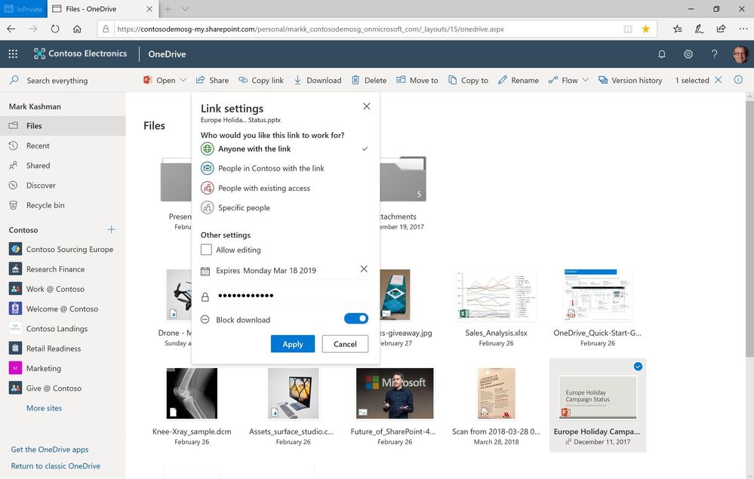Screen dimensions: 754x479
Task: Select People in Contoso with the link
Action: [x=285, y=168]
